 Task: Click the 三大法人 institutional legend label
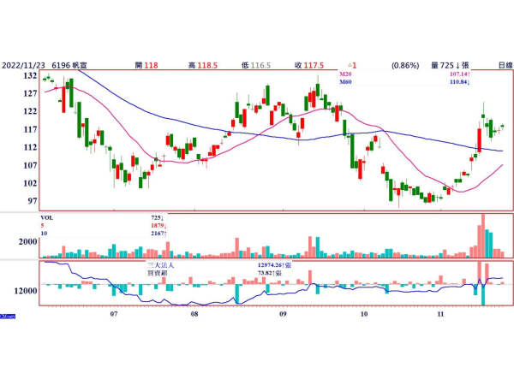click(161, 265)
